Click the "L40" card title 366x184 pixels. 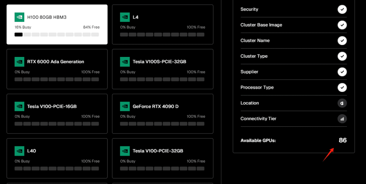[31, 151]
